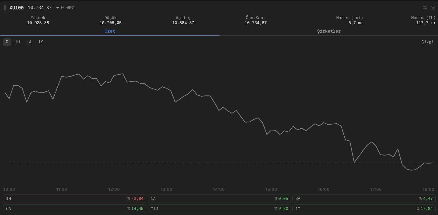Select the G daily timeframe
438x215 pixels.
pyautogui.click(x=7, y=42)
